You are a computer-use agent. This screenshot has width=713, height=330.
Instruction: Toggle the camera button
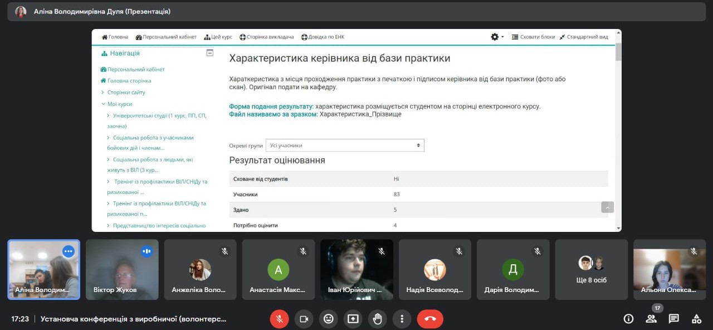(304, 319)
